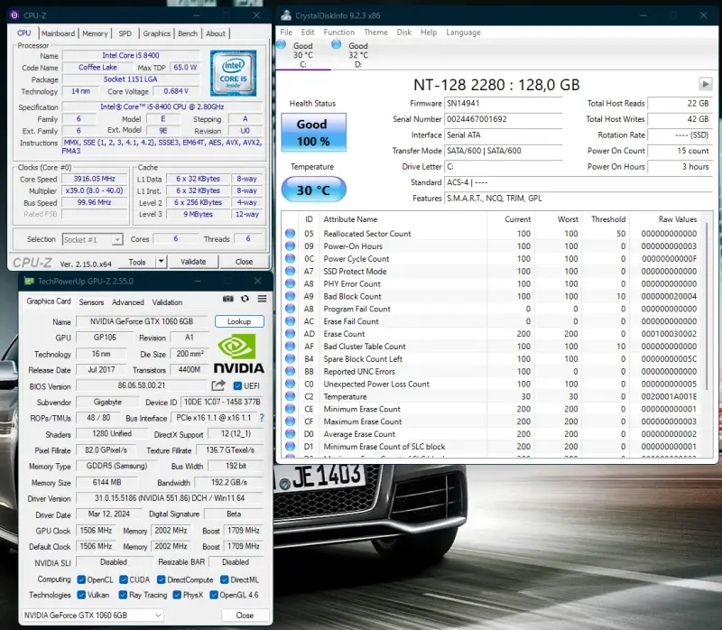Expand the Tools dropdown arrow in CPU-Z
The height and width of the screenshot is (630, 722).
point(162,262)
